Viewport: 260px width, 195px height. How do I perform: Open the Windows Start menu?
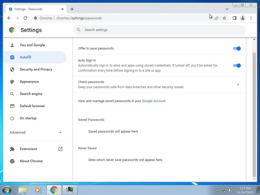(7, 190)
